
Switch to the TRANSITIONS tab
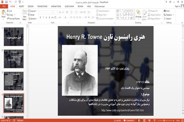point(42,6)
